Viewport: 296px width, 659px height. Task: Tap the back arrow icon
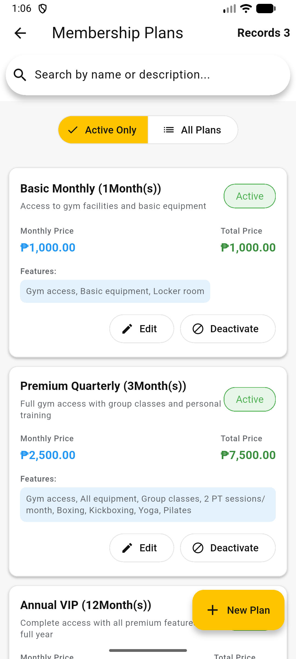point(20,33)
